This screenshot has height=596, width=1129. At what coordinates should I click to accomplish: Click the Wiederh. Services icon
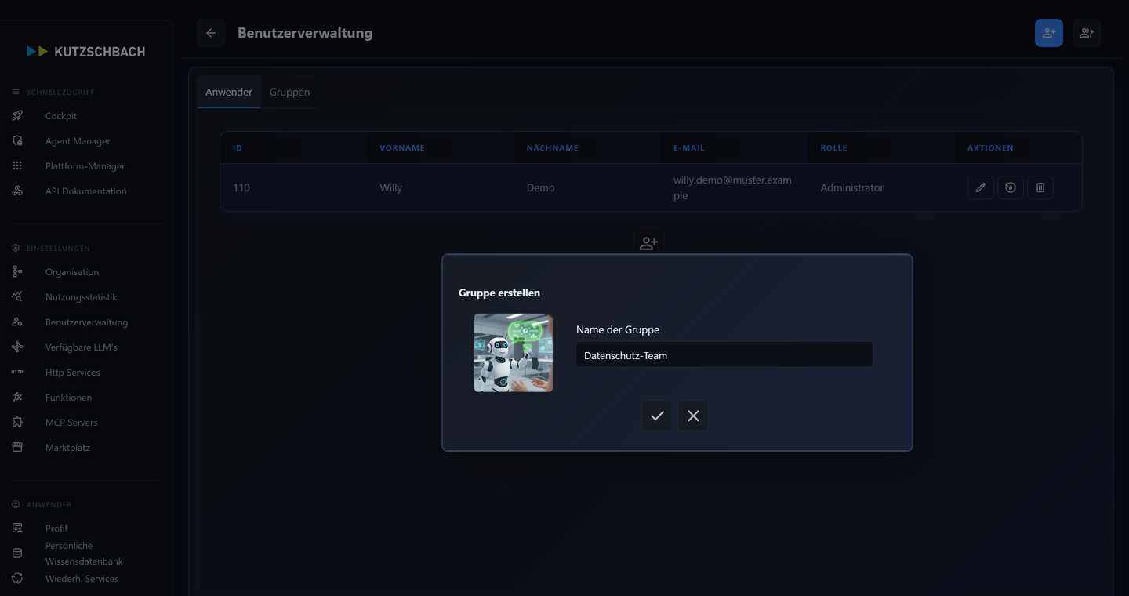pos(17,579)
